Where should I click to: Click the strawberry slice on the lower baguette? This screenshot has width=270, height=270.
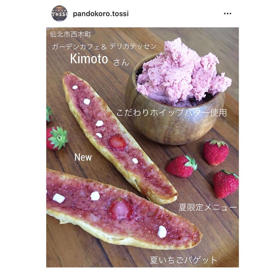(x=121, y=209)
